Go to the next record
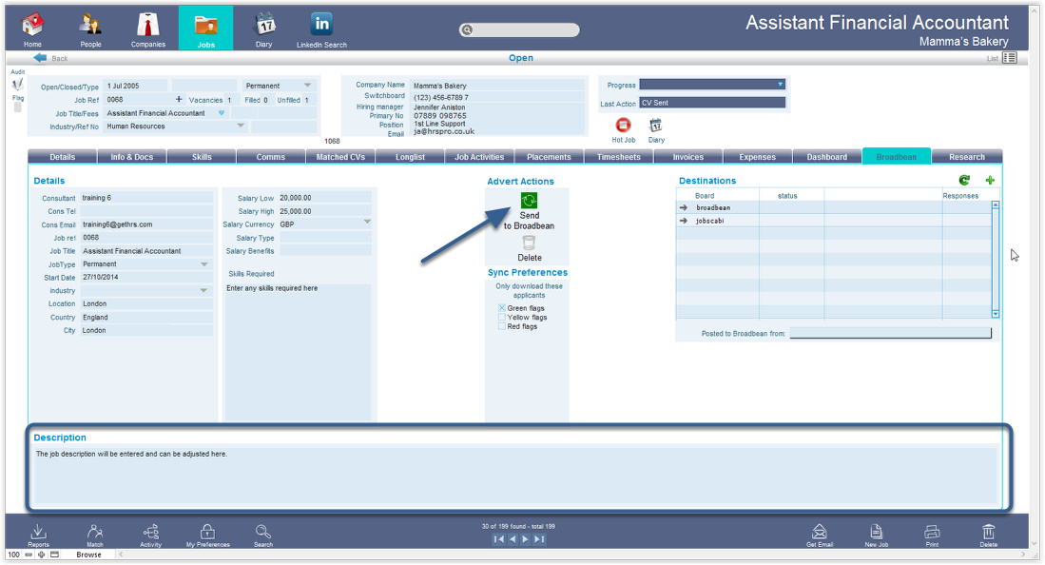Viewport: 1045px width, 565px height. (x=526, y=539)
